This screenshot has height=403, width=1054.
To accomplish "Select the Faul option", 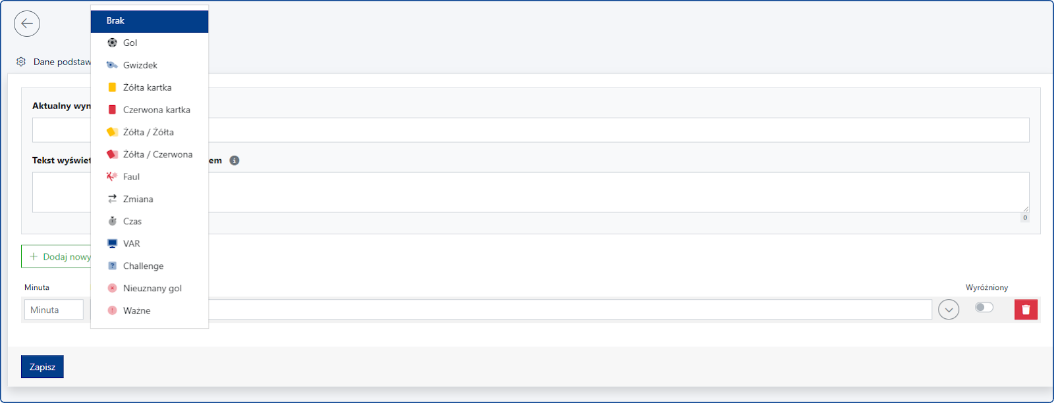I will tap(131, 177).
